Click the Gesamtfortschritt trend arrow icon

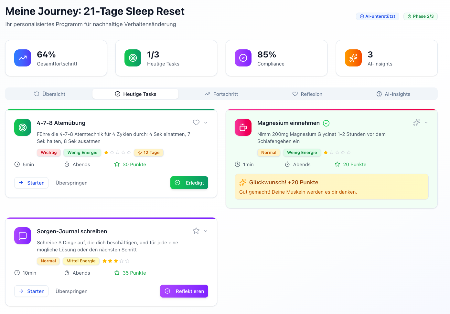(22, 58)
